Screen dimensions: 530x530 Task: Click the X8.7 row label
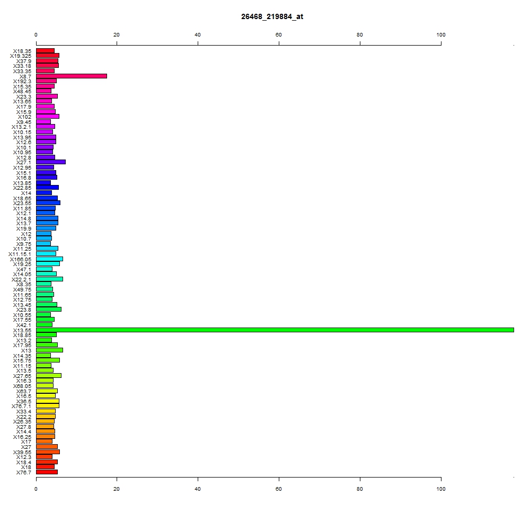pos(25,77)
